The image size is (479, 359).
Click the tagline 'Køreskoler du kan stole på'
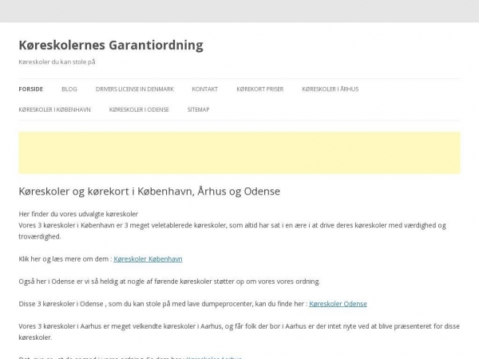[x=57, y=62]
